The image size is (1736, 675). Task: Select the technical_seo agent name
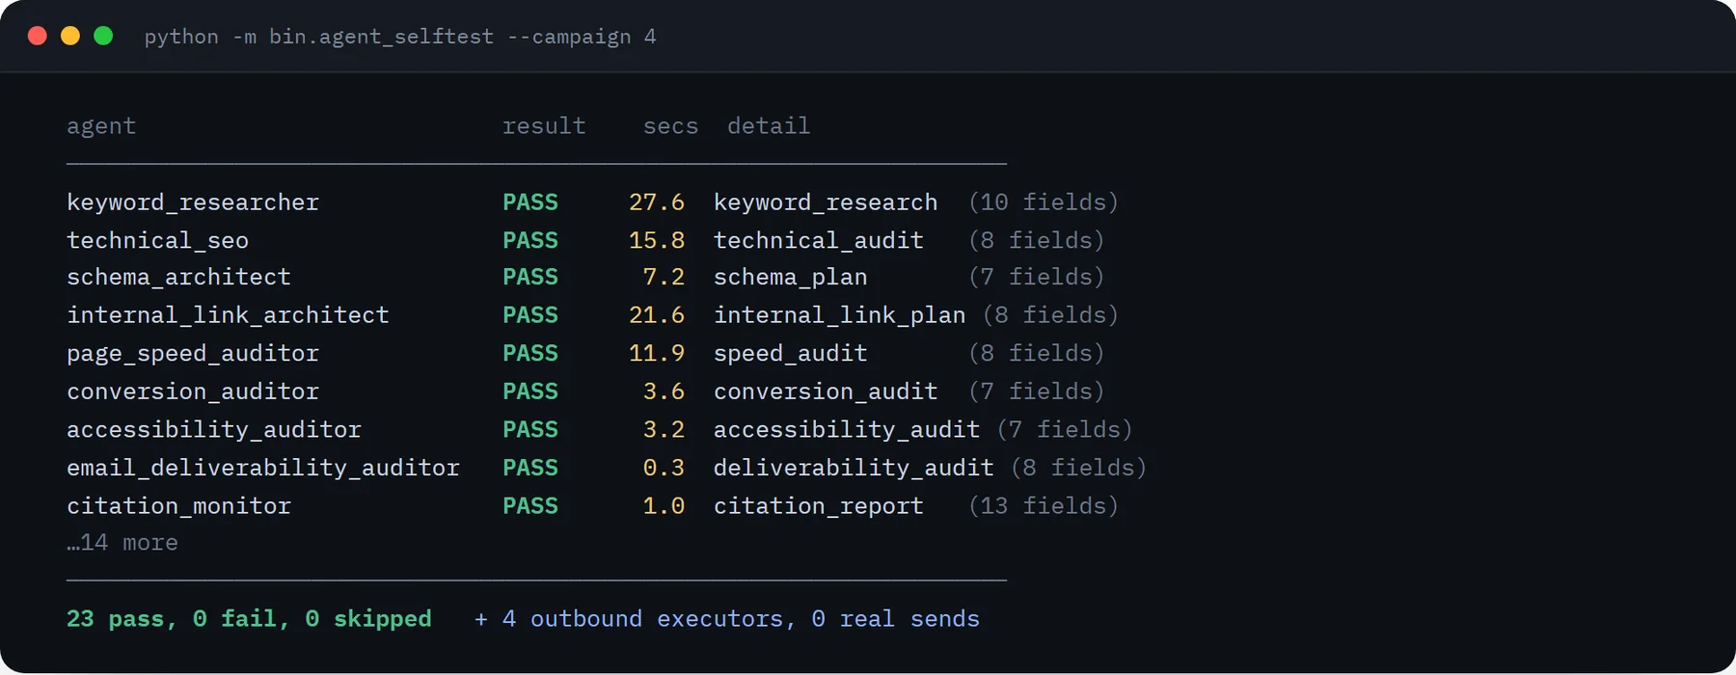(157, 240)
